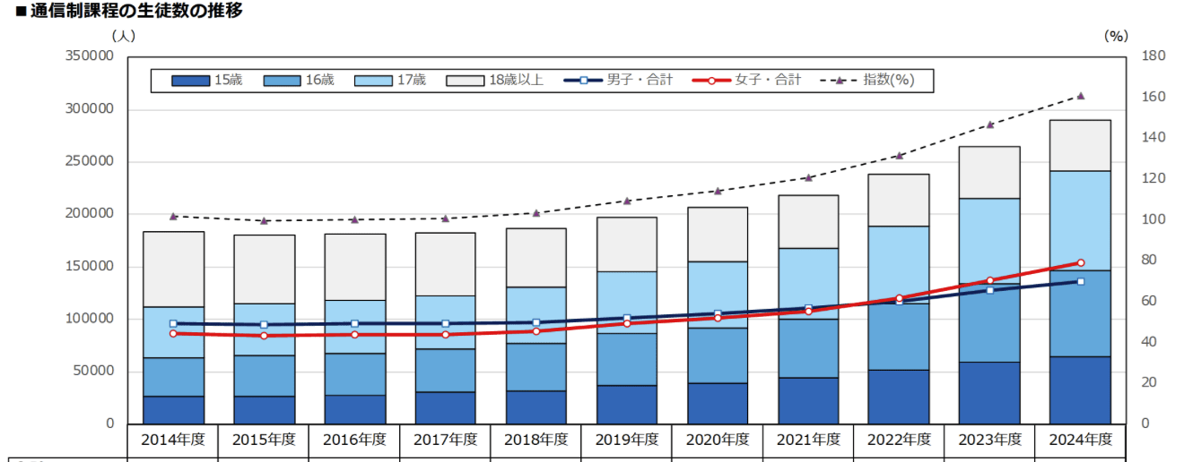Viewport: 1184px width, 462px height.
Task: Click the 2014年度 x-axis label
Action: 173,440
